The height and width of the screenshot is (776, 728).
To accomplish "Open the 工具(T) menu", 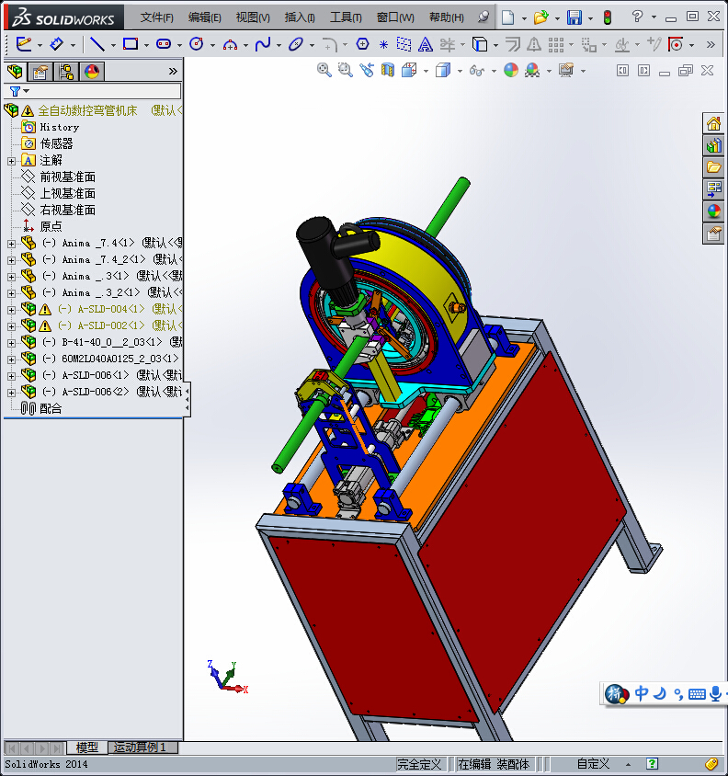I will pyautogui.click(x=346, y=17).
